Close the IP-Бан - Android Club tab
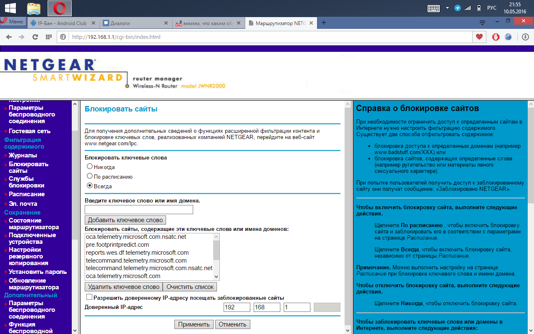 coord(93,23)
